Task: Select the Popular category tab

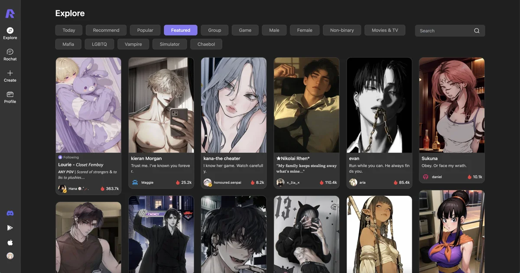Action: point(145,30)
